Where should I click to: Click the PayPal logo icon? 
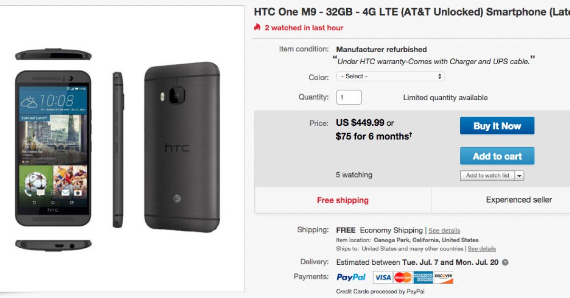pyautogui.click(x=351, y=277)
